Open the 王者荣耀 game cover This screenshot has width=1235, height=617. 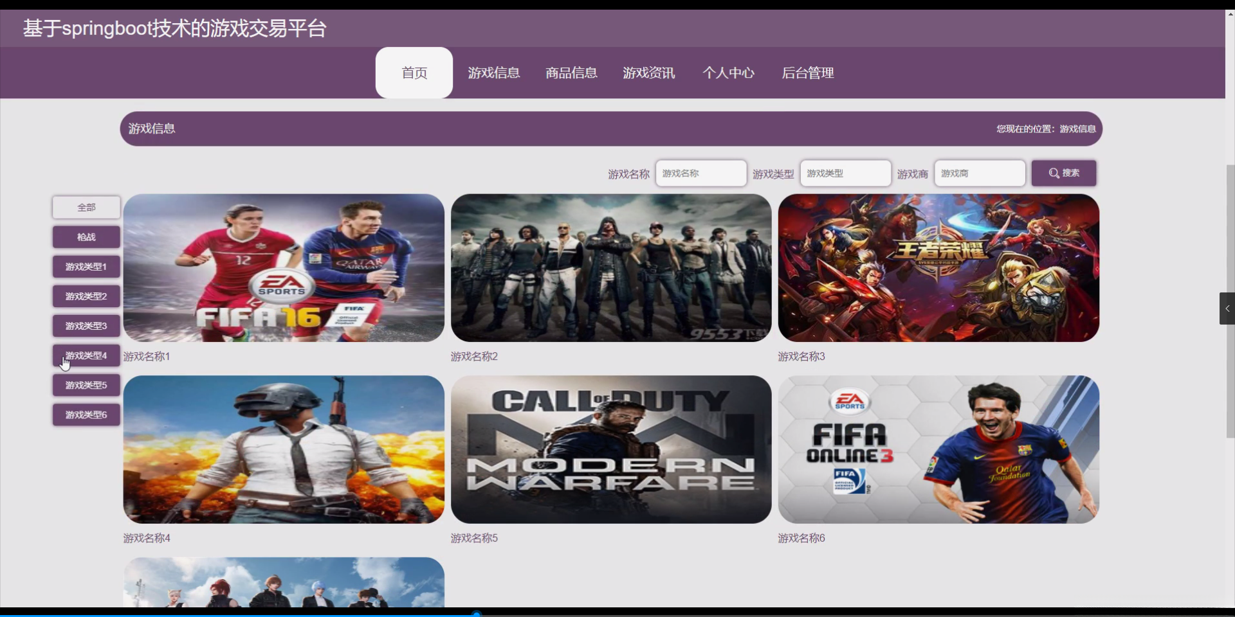point(938,268)
